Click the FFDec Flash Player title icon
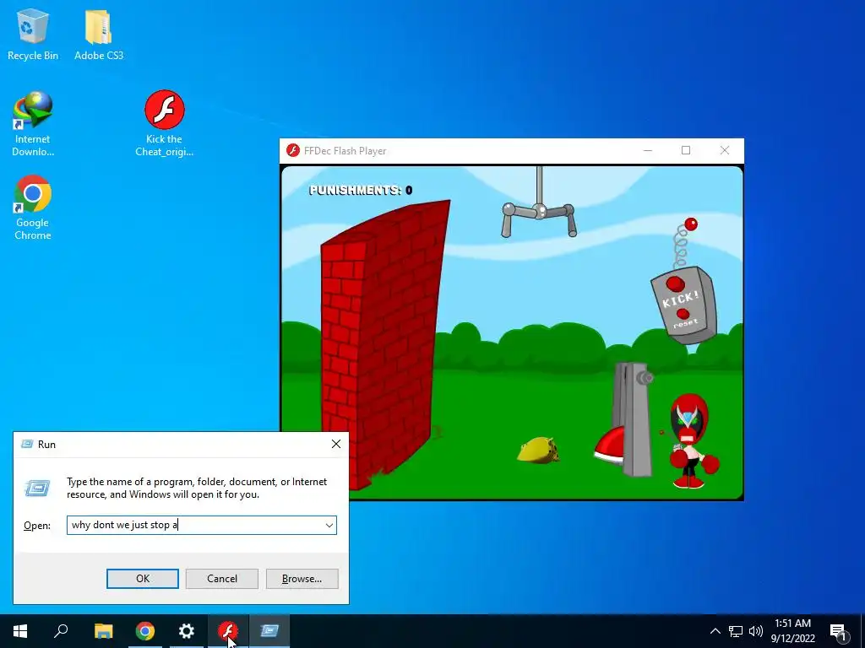The image size is (865, 648). (x=293, y=150)
